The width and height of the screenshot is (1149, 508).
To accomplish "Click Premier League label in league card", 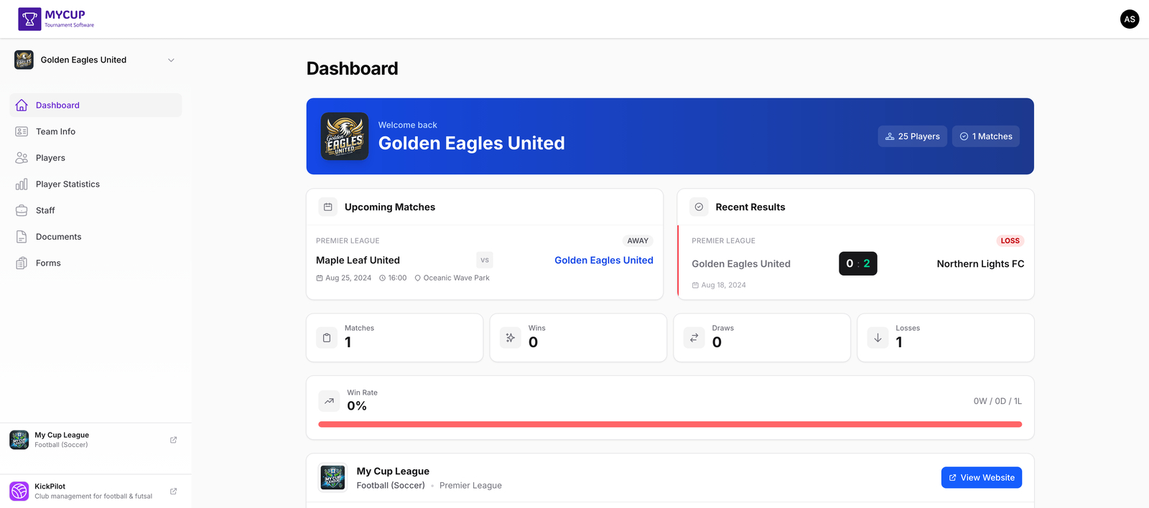I will (470, 486).
